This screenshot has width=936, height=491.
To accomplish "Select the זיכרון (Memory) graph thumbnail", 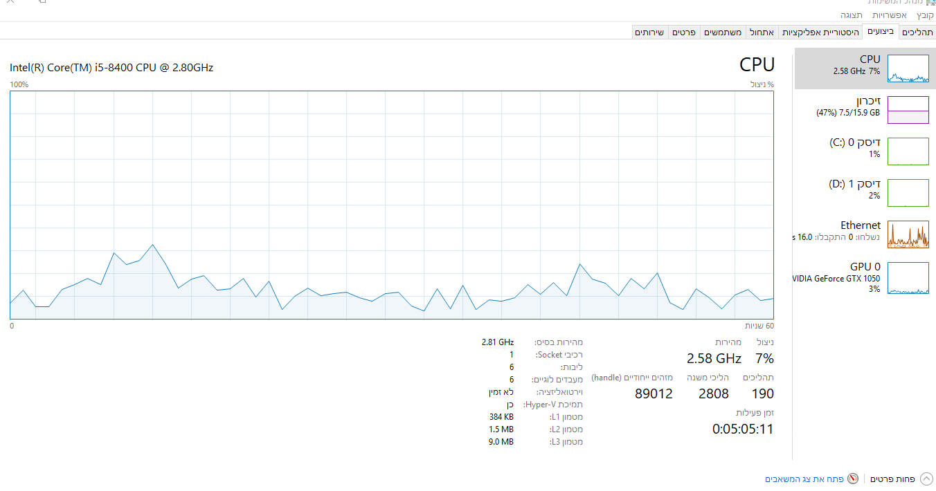I will pos(908,110).
